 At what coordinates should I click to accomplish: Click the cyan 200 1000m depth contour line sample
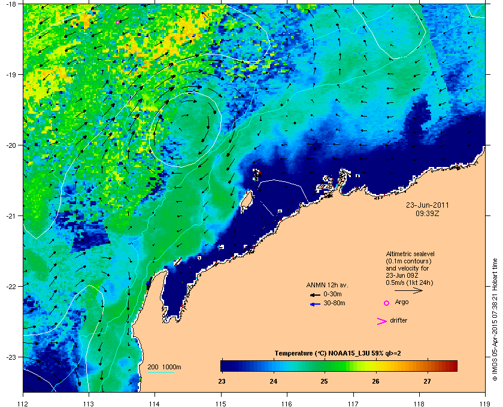(160, 373)
